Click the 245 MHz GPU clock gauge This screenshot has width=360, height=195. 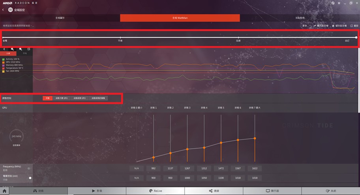click(x=16, y=137)
